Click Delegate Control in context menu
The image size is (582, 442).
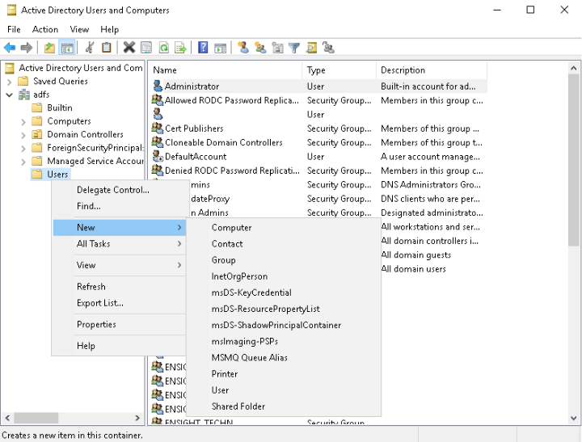pos(112,190)
